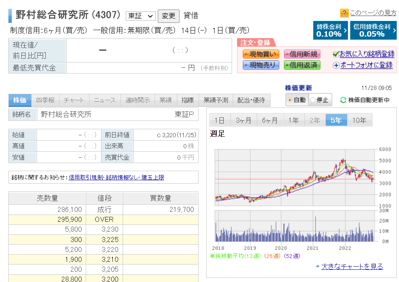The width and height of the screenshot is (399, 282).
Task: Click the green refresh auto-update icon
Action: tap(343, 100)
